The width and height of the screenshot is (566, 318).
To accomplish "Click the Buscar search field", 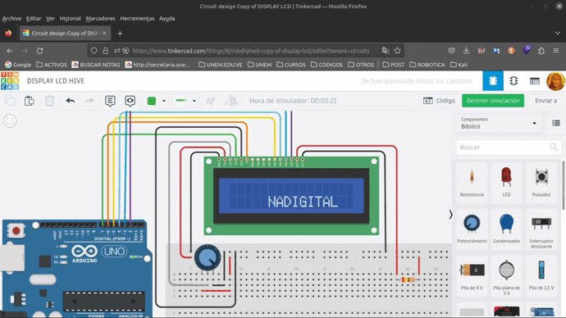I will tap(509, 147).
